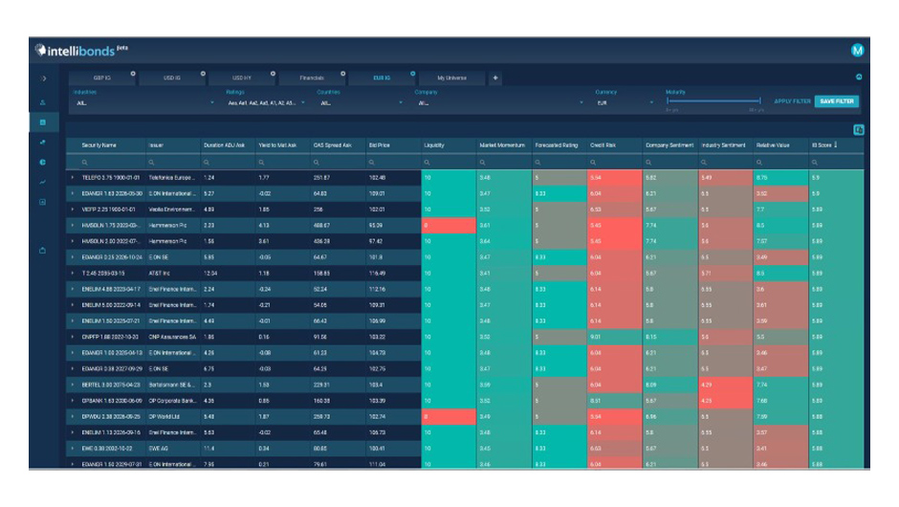This screenshot has height=507, width=899.
Task: Expand the TELEFO 3.75 row
Action: pyautogui.click(x=73, y=178)
